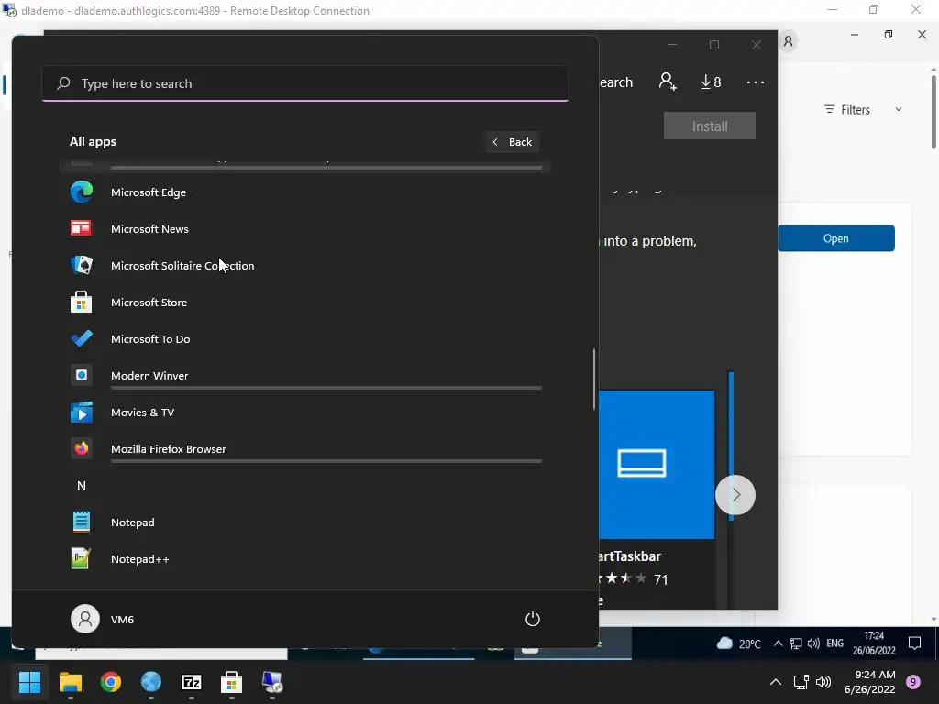Click the remote volume speaker icon
Viewport: 939px width, 704px height.
(813, 643)
